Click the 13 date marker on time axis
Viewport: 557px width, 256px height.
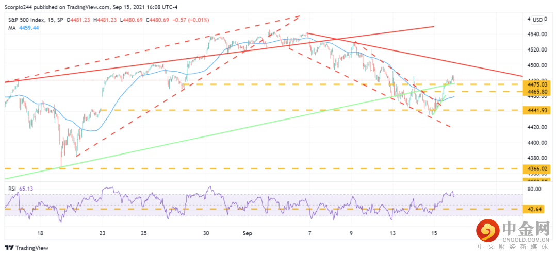[x=392, y=232]
